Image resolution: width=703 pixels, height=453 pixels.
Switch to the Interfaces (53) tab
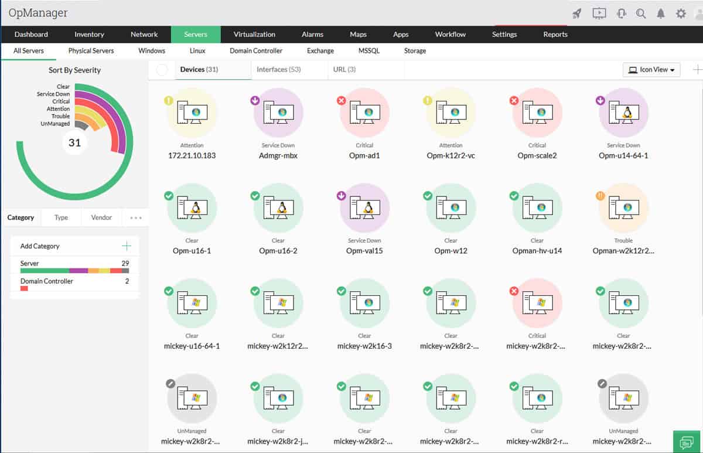pos(279,69)
